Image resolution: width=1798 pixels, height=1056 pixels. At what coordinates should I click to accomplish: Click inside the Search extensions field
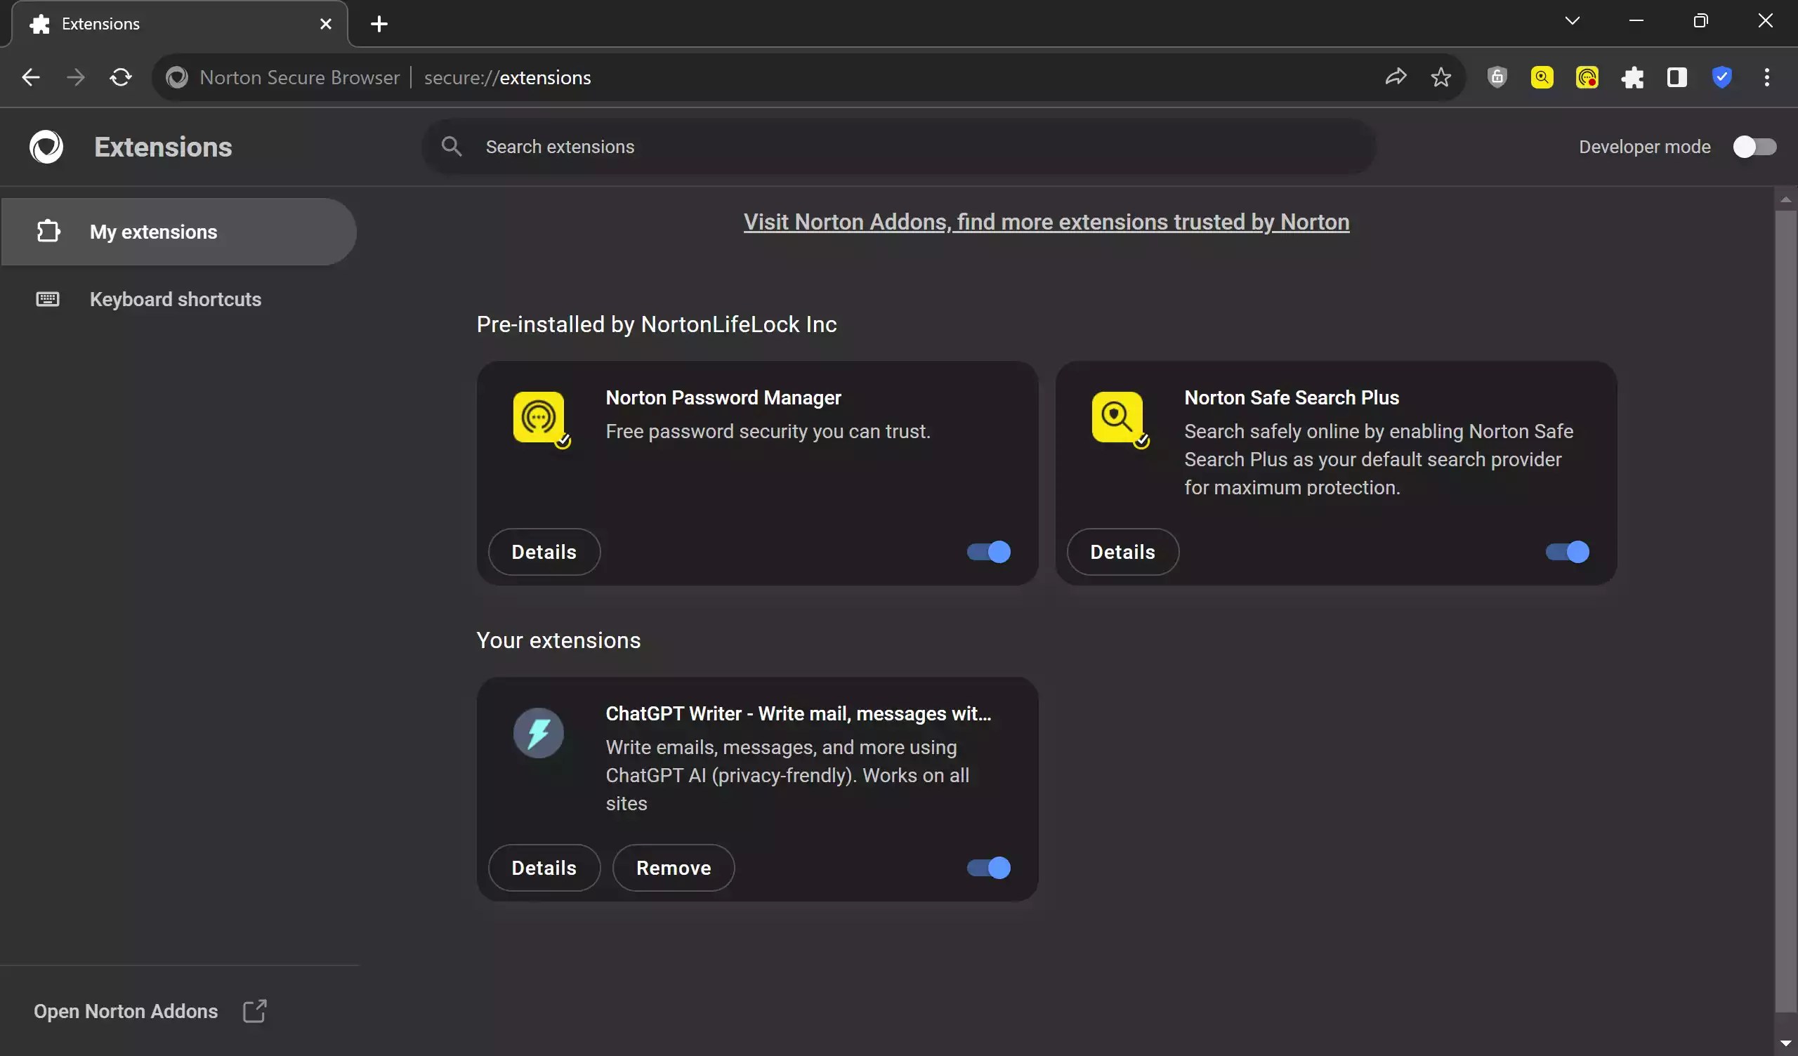(x=785, y=147)
